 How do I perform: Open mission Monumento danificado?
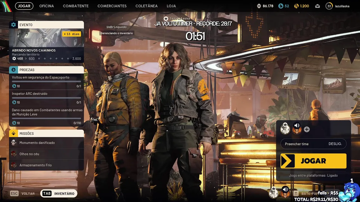pyautogui.click(x=46, y=143)
